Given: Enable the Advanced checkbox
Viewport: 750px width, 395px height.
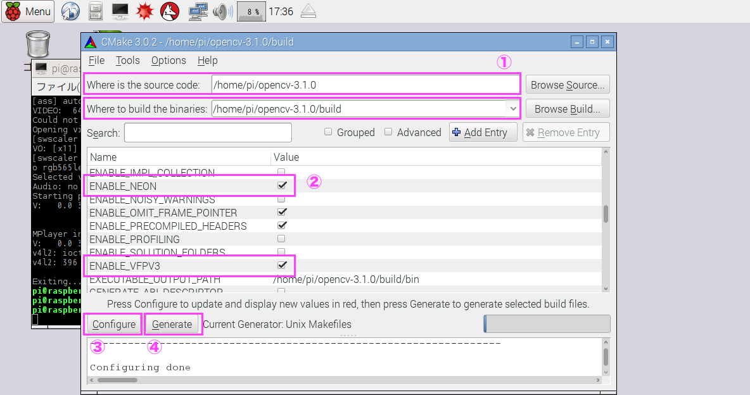Looking at the screenshot, I should [388, 132].
